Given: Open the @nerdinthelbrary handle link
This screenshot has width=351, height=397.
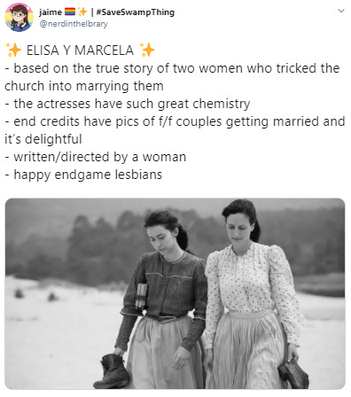Looking at the screenshot, I should tap(74, 24).
